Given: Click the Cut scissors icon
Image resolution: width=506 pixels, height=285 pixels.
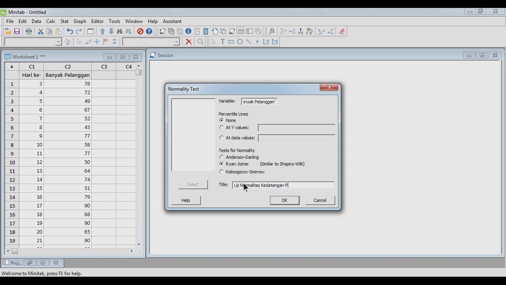Looking at the screenshot, I should point(40,31).
